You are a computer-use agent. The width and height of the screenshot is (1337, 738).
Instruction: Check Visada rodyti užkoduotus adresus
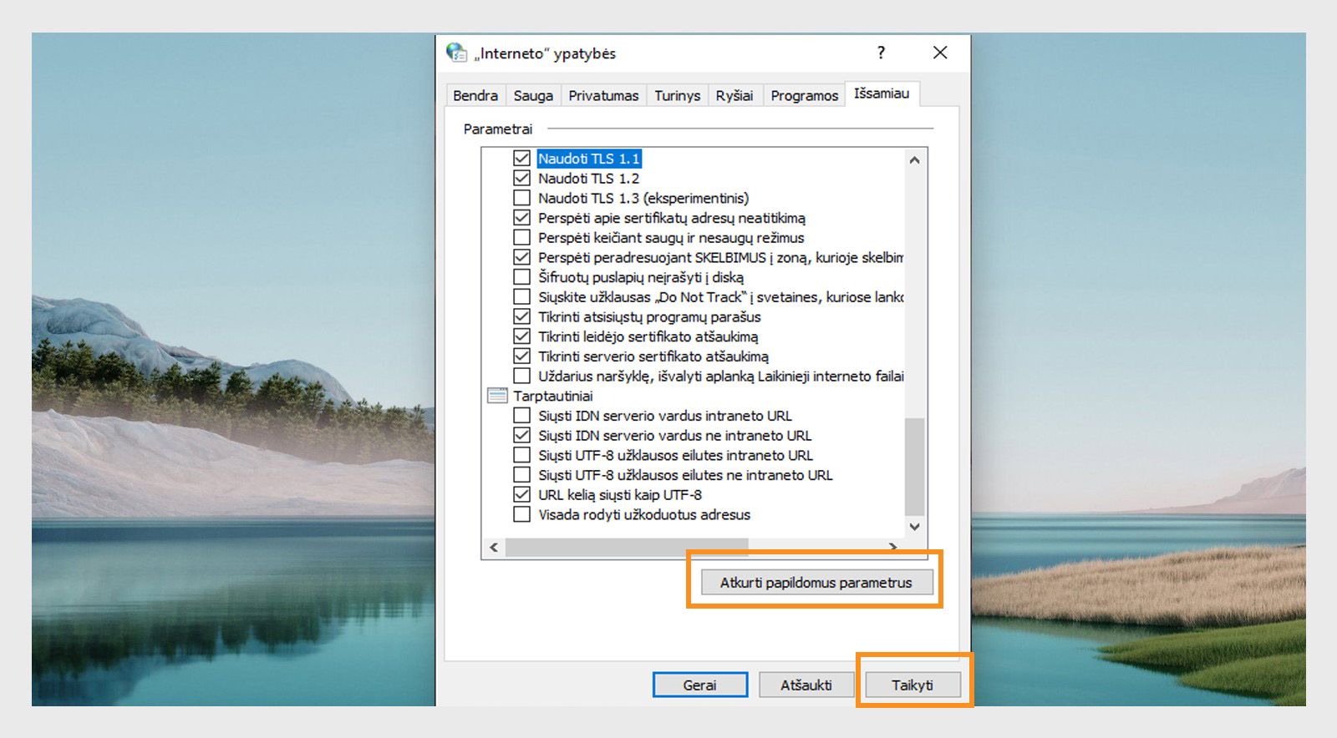pyautogui.click(x=521, y=514)
